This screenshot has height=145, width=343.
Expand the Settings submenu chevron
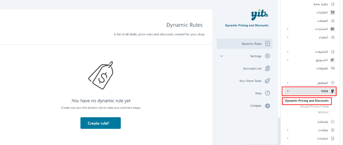click(222, 56)
